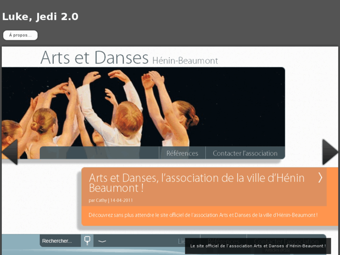Expand the chevron next to search
Image resolution: width=340 pixels, height=255 pixels.
pos(102,241)
